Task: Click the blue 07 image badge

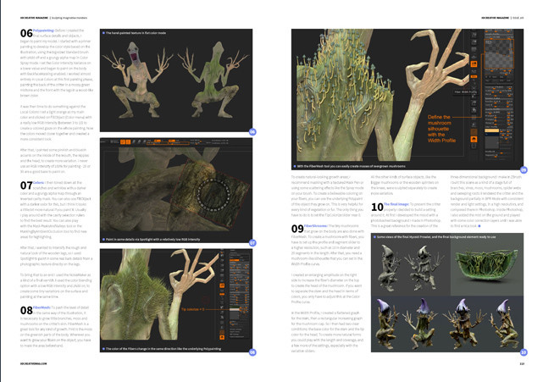Action: [252, 243]
